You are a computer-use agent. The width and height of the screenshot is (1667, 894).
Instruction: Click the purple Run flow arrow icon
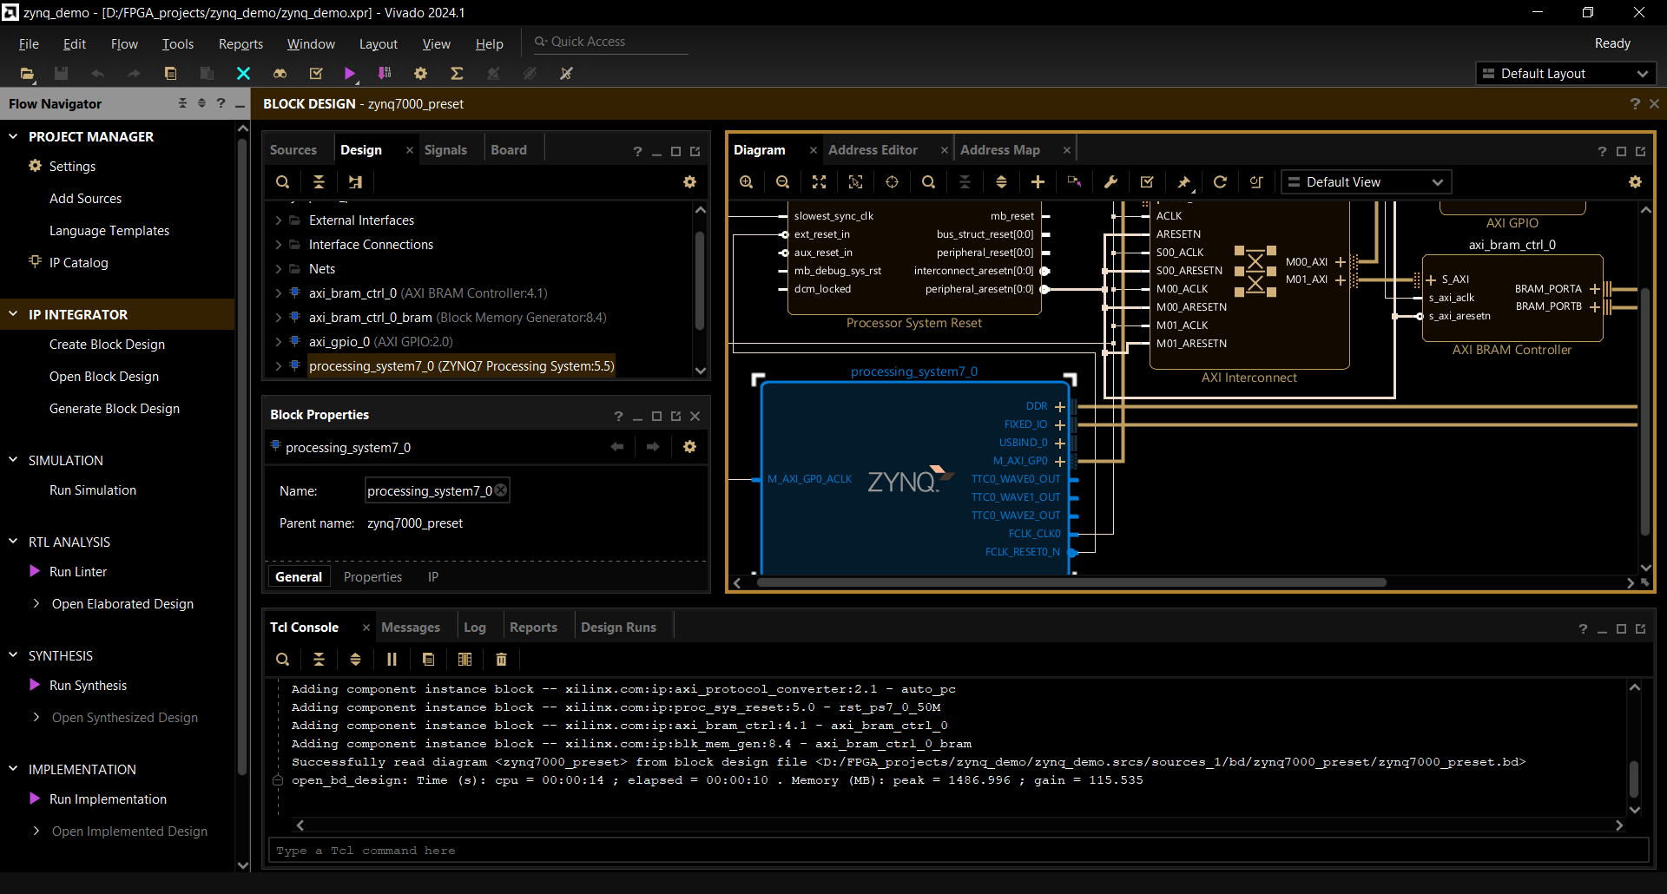(349, 74)
